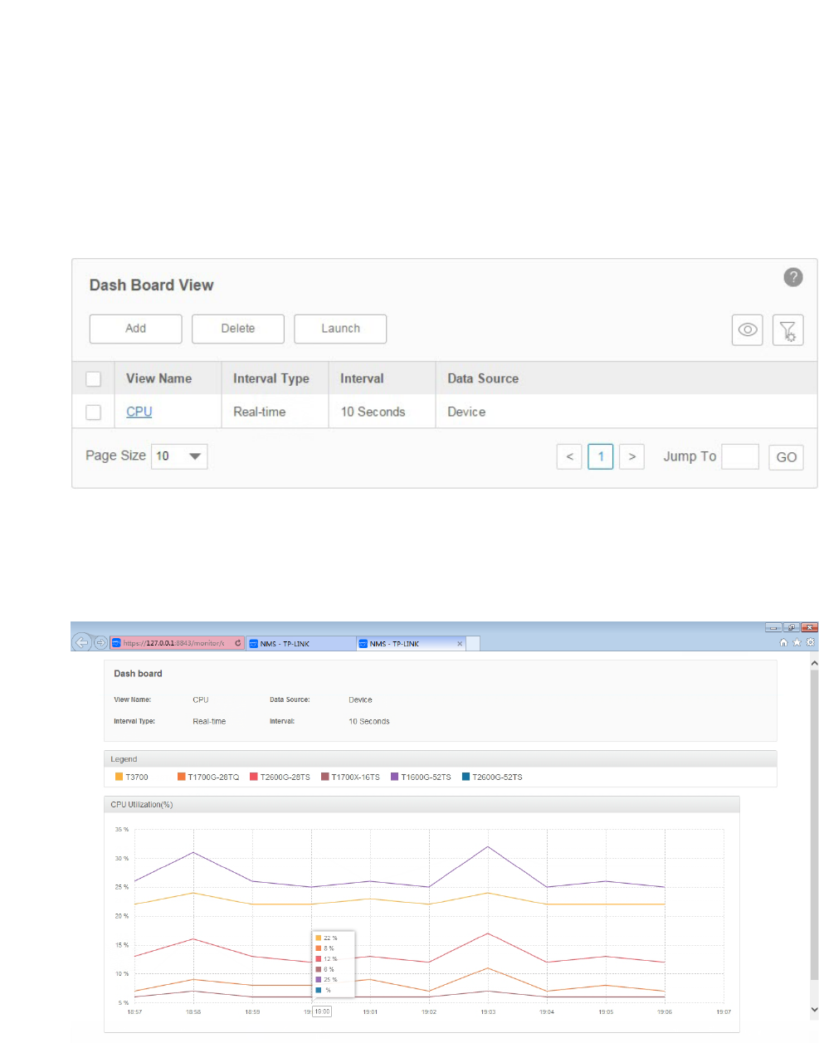
Task: Click the eye view columns icon
Action: 747,329
